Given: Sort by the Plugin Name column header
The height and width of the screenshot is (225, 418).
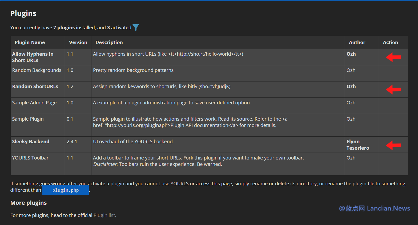Looking at the screenshot, I should coord(30,42).
